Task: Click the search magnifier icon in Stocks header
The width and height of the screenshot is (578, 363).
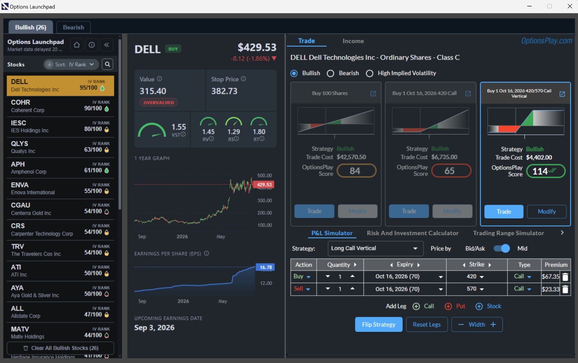Action: point(107,64)
